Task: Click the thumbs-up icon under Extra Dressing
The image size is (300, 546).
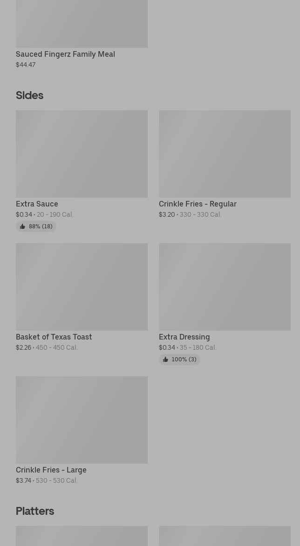Action: [x=166, y=360]
